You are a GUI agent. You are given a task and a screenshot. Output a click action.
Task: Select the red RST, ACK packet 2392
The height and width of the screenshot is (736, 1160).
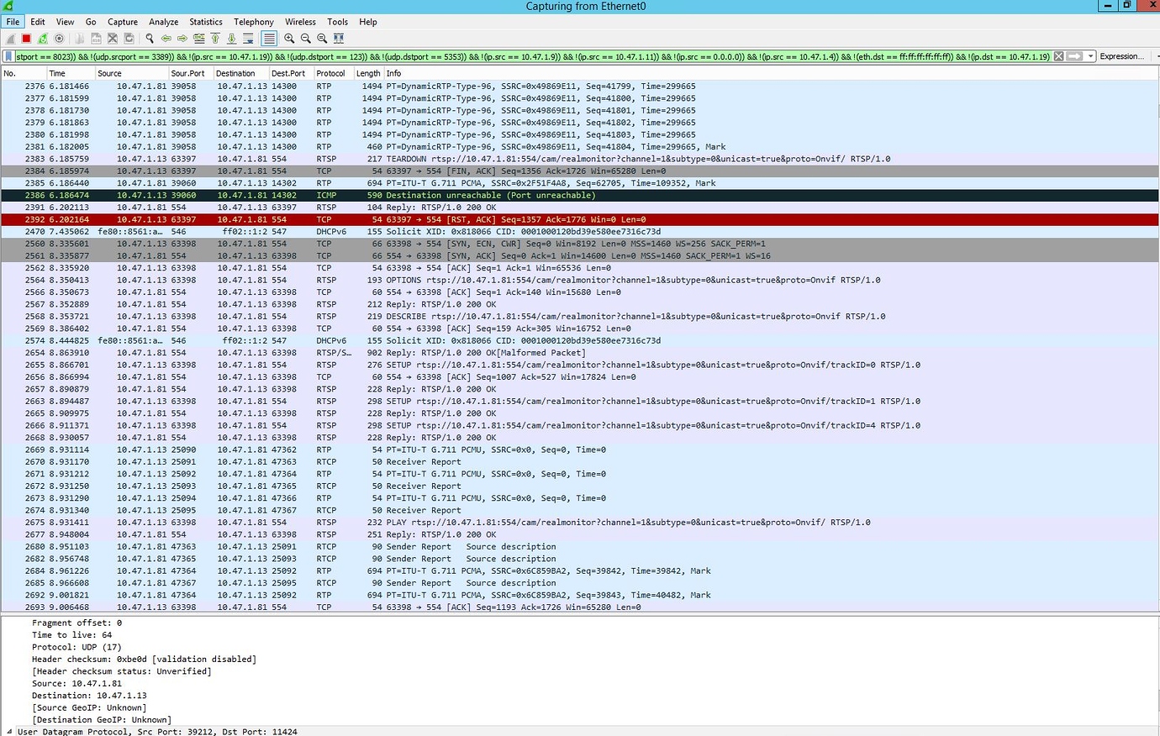tap(504, 219)
